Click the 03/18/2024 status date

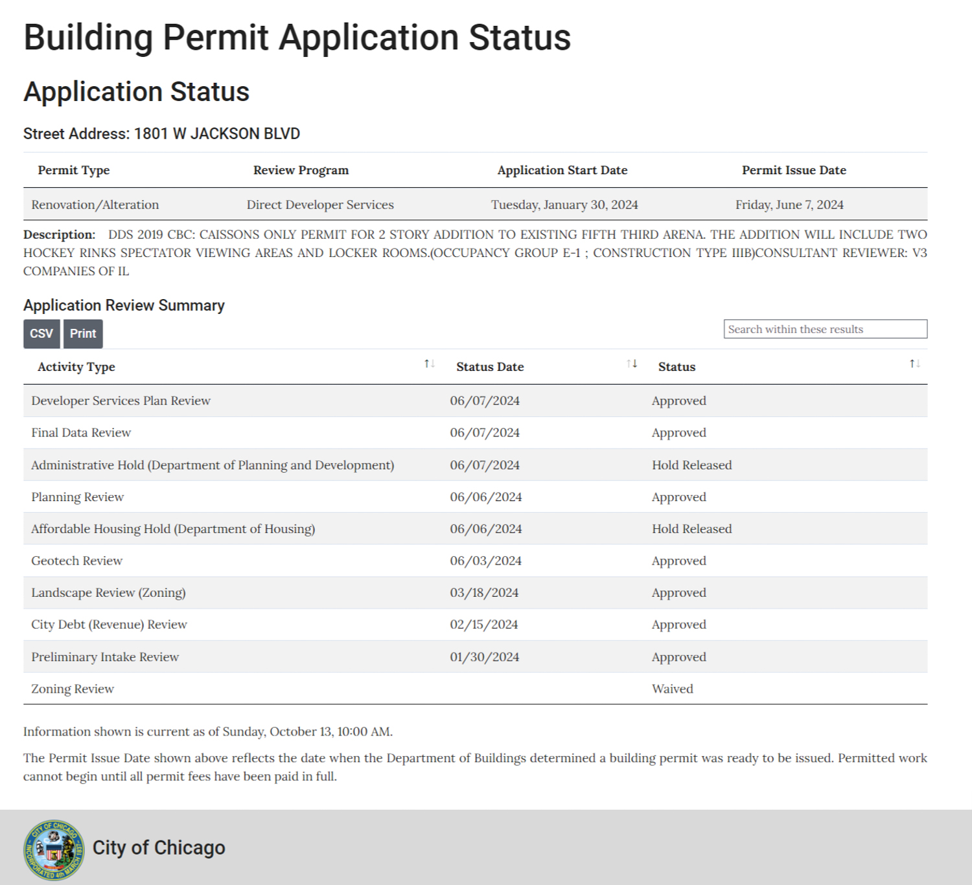point(484,593)
